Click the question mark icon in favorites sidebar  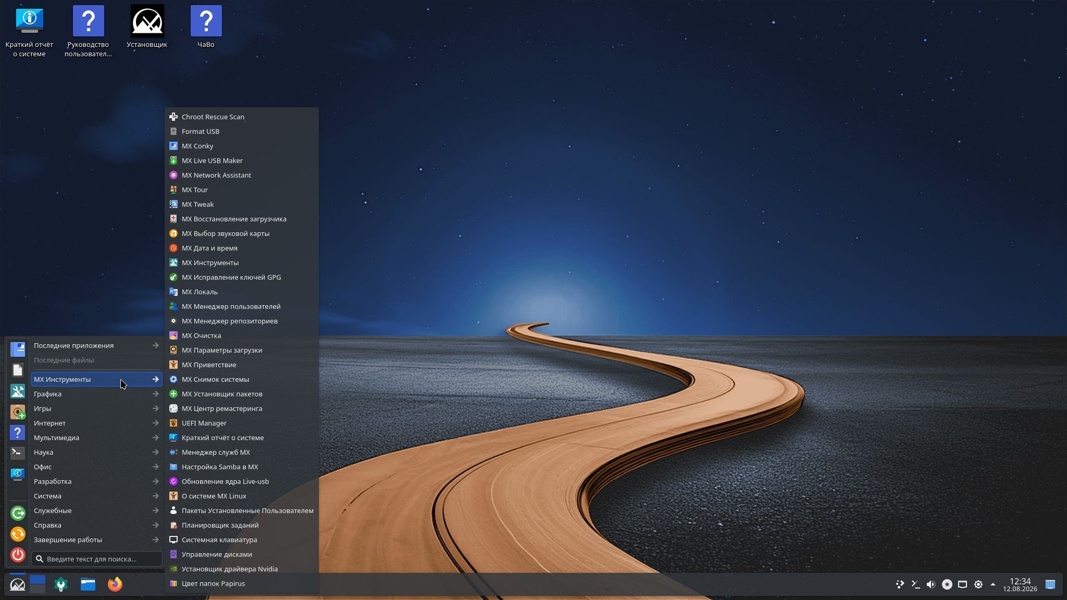point(18,433)
